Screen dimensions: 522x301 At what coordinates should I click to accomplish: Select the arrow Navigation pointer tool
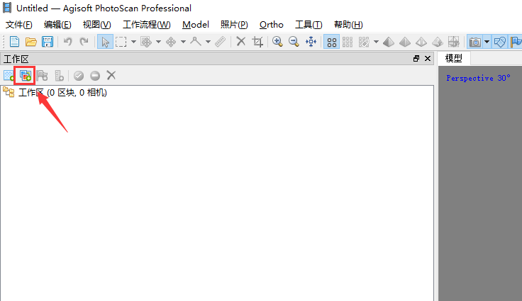(x=104, y=42)
